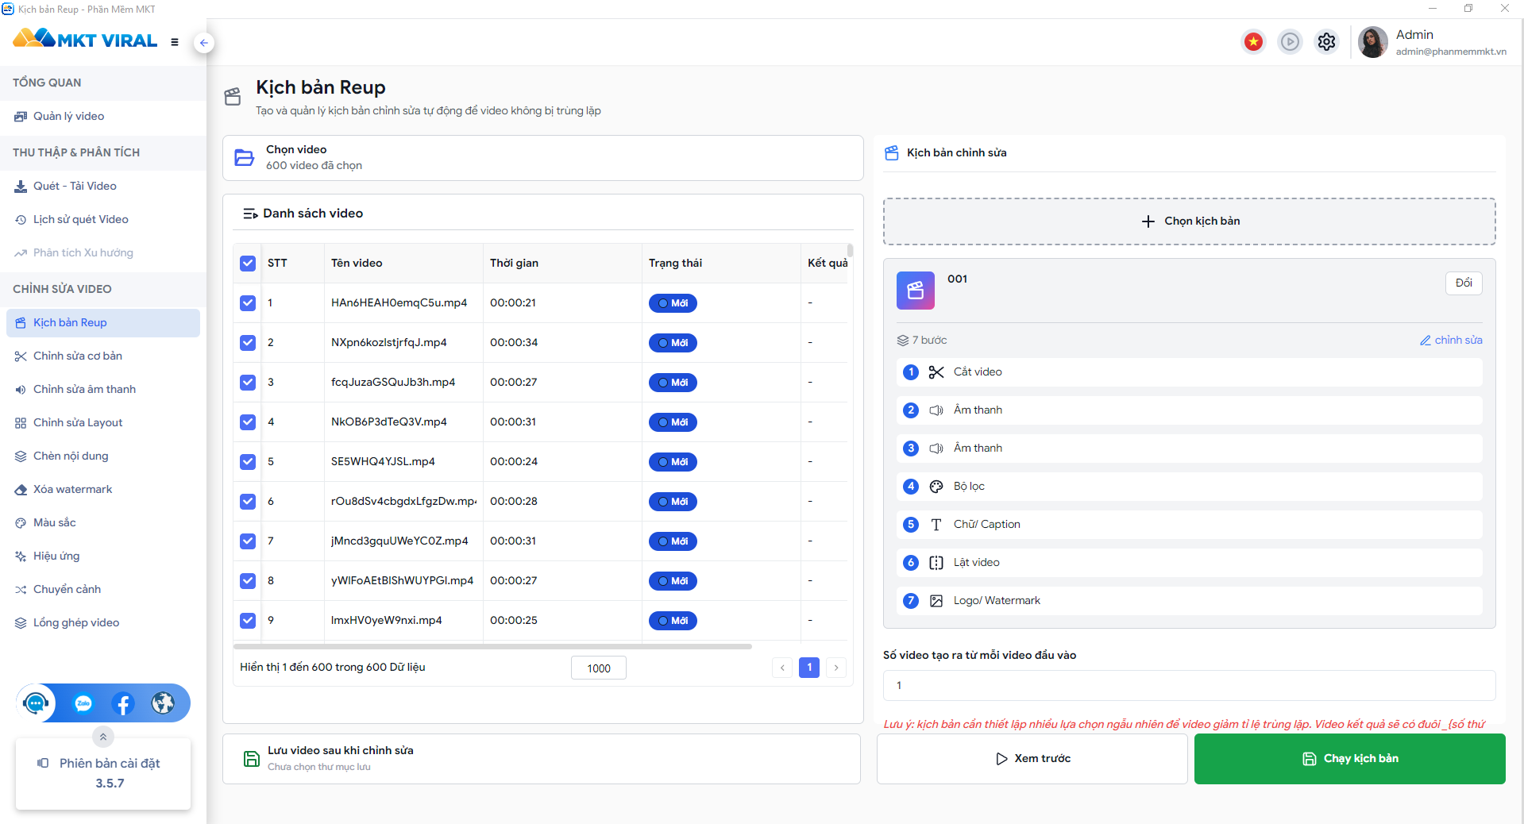The image size is (1524, 824).
Task: Click the Admin profile avatar
Action: [1372, 42]
